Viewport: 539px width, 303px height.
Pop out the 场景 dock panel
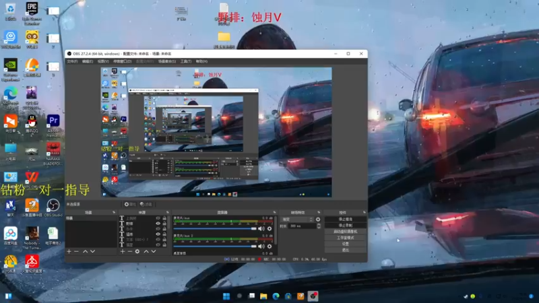tap(114, 213)
